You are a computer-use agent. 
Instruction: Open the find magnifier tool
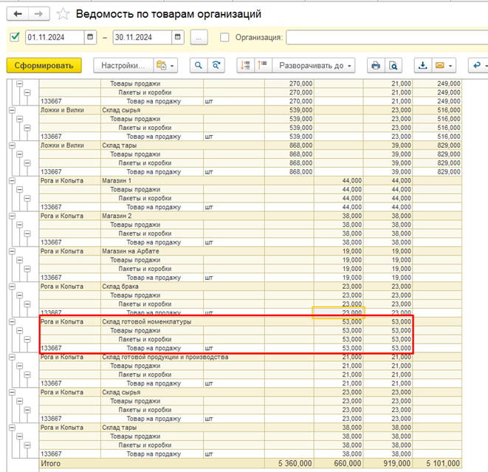tap(199, 66)
